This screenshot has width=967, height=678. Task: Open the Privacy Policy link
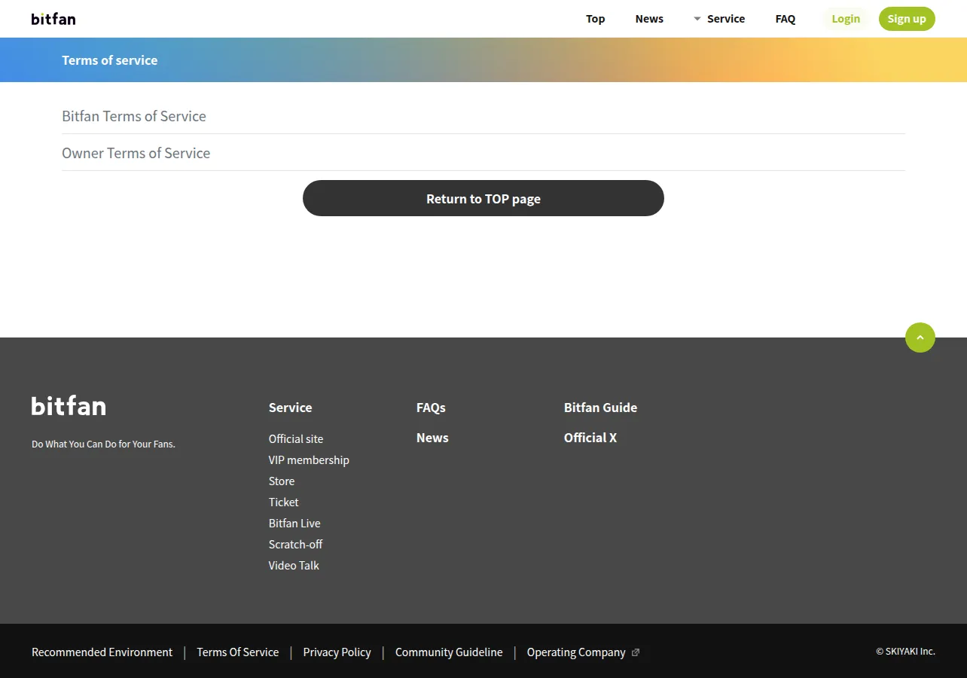click(337, 652)
